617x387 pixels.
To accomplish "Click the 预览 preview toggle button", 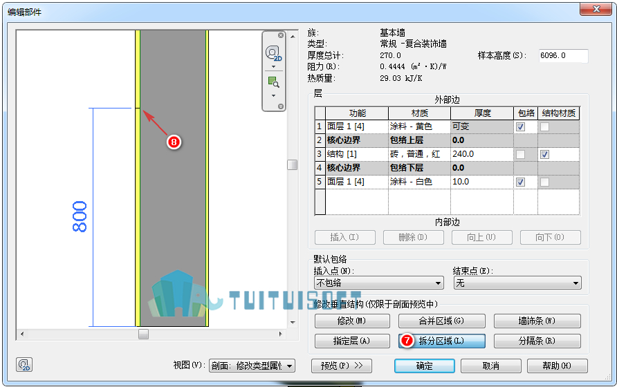I will coord(342,366).
